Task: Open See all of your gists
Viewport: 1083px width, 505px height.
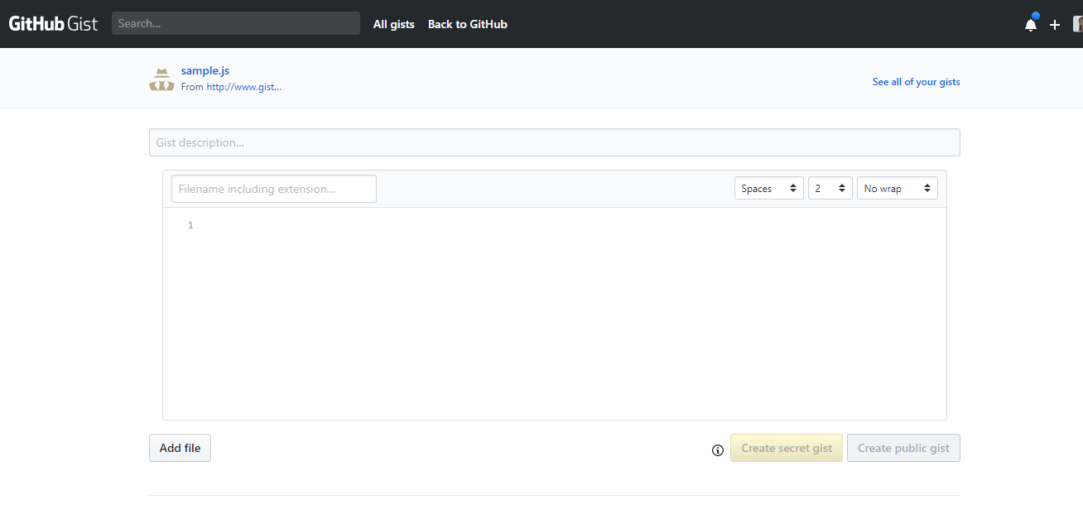Action: pos(916,82)
